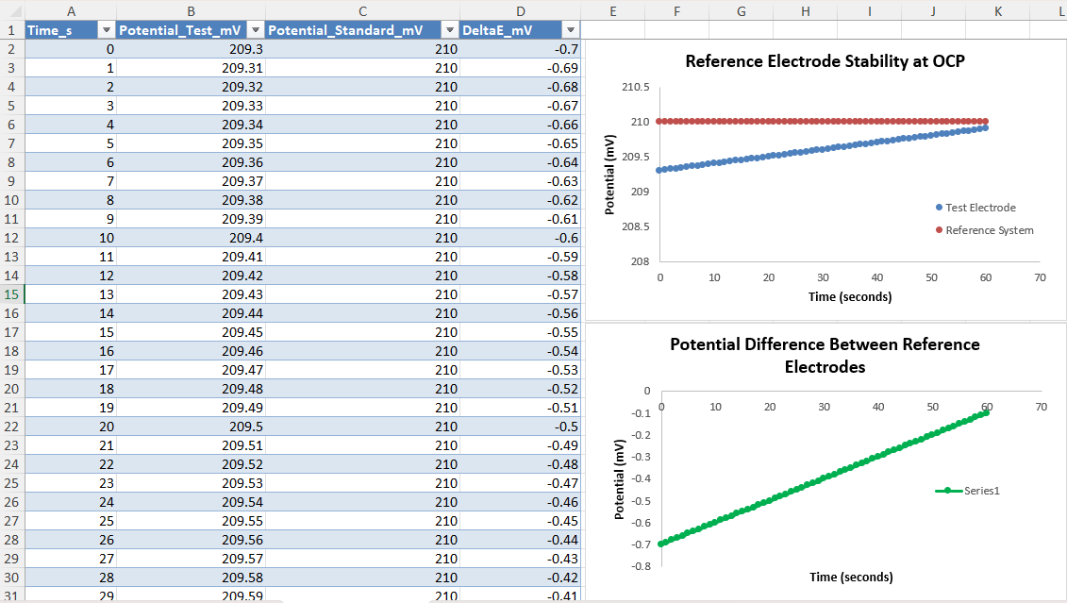Click the Reference System legend entry

click(x=984, y=230)
